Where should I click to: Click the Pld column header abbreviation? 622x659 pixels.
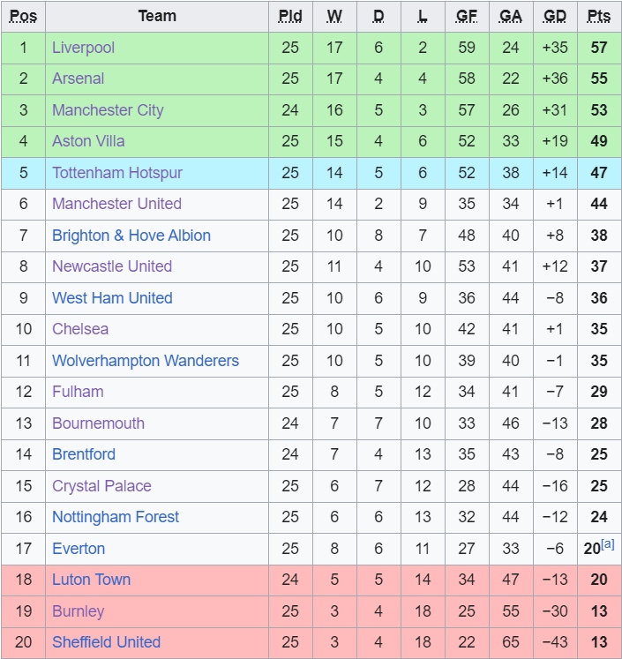pyautogui.click(x=290, y=16)
